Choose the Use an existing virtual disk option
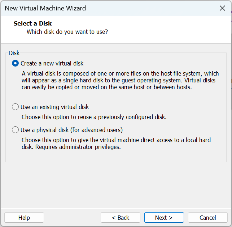 coord(15,107)
